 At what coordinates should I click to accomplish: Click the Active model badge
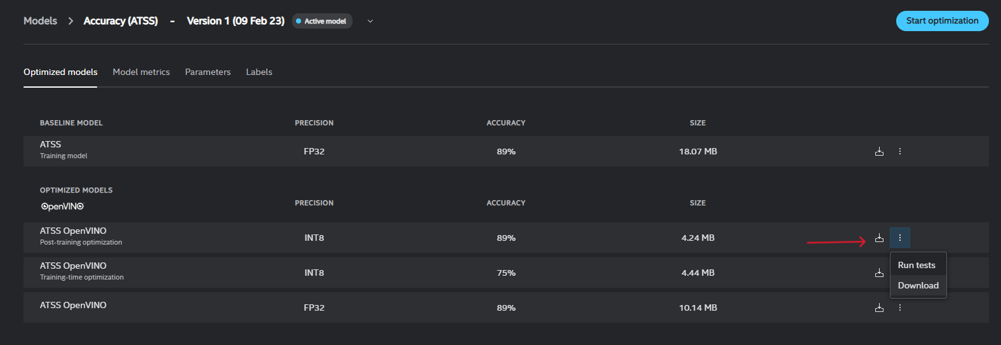pos(321,21)
